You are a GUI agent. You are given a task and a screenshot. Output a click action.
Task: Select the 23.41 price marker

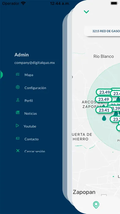104,110
